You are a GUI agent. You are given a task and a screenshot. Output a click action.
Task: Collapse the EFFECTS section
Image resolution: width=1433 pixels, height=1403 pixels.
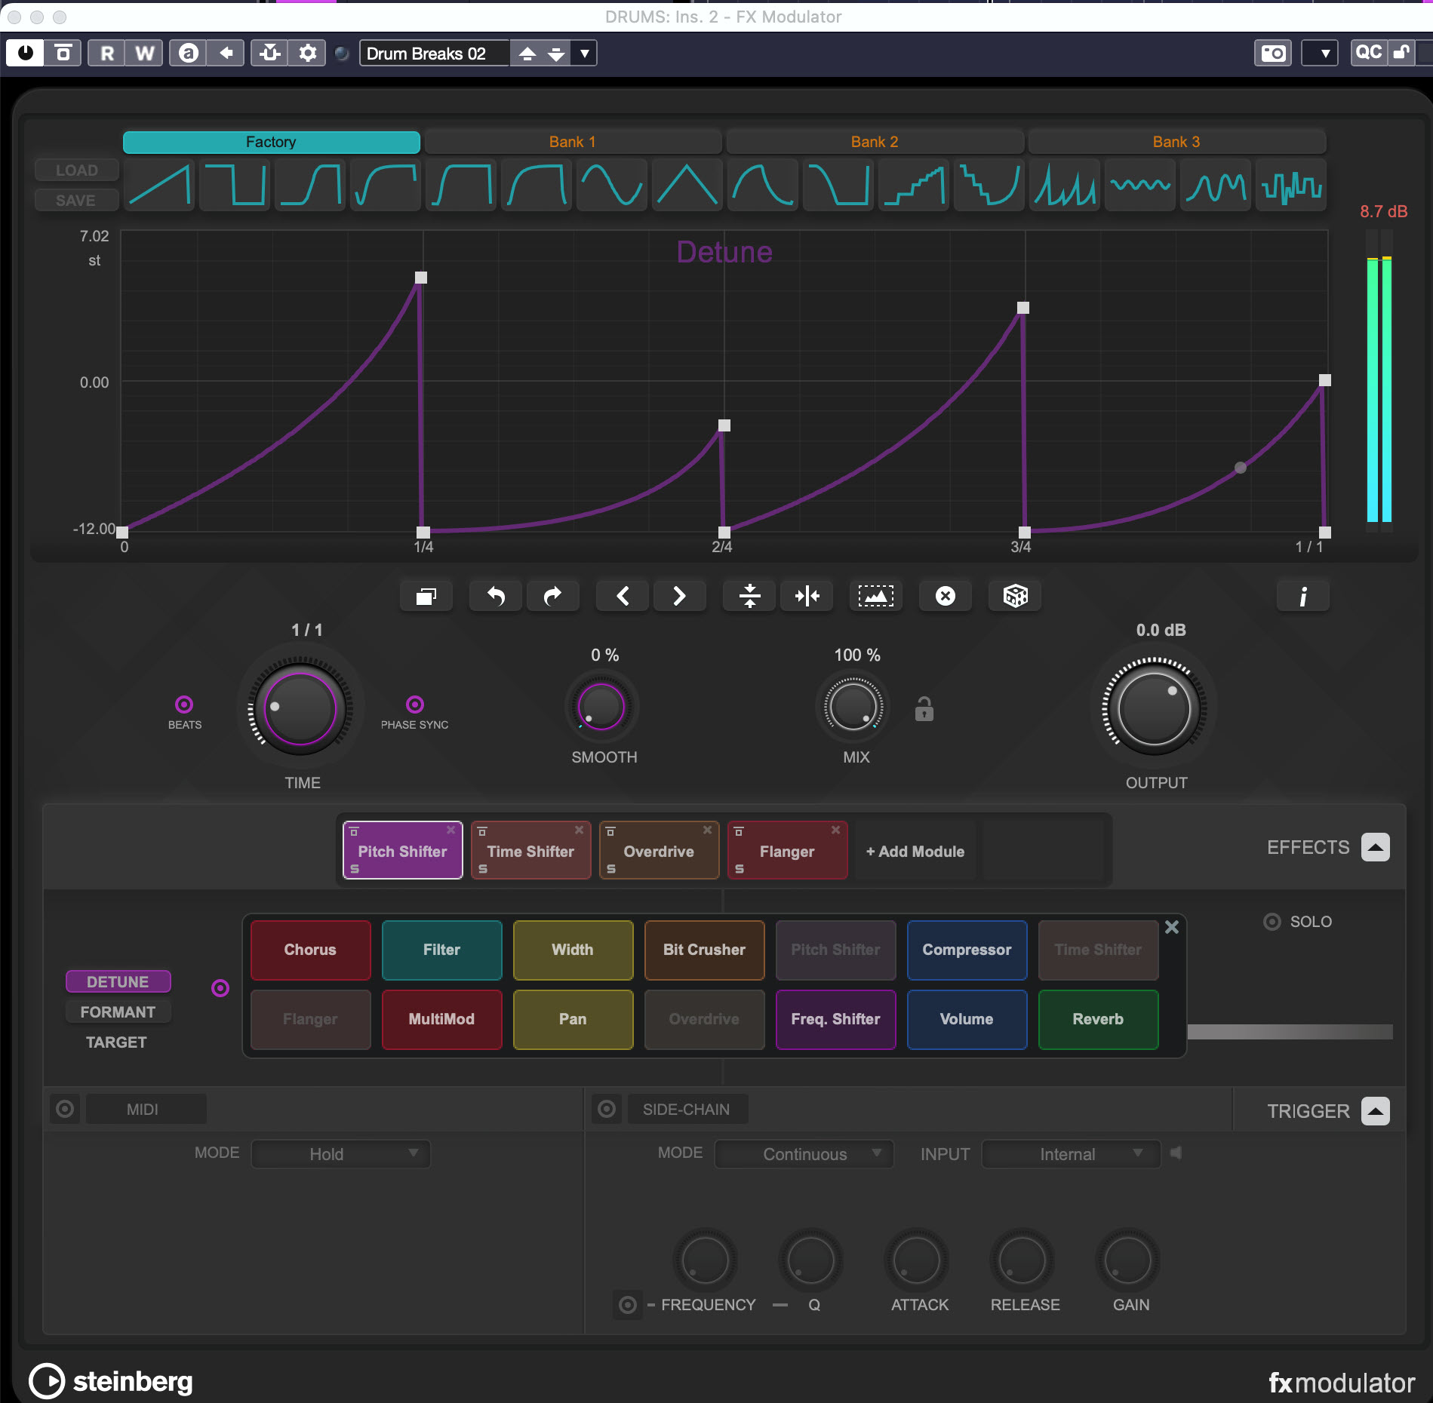(x=1375, y=847)
